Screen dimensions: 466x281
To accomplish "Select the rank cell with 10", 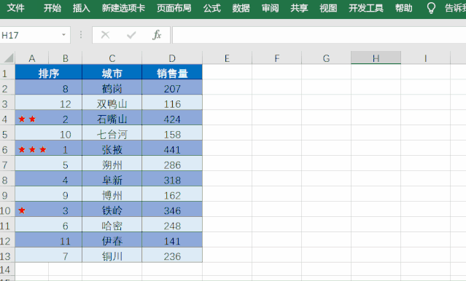I will click(66, 133).
